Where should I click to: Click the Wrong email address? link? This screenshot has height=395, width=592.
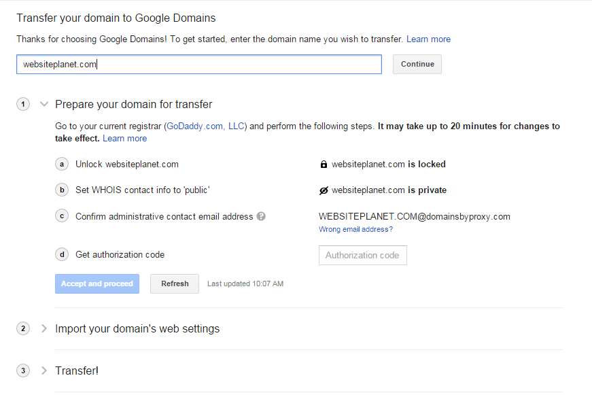pyautogui.click(x=355, y=229)
